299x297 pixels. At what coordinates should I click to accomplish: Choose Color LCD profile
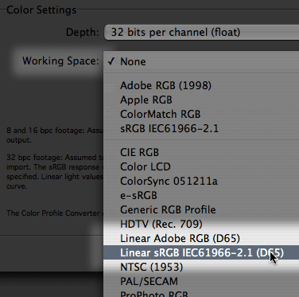201,166
